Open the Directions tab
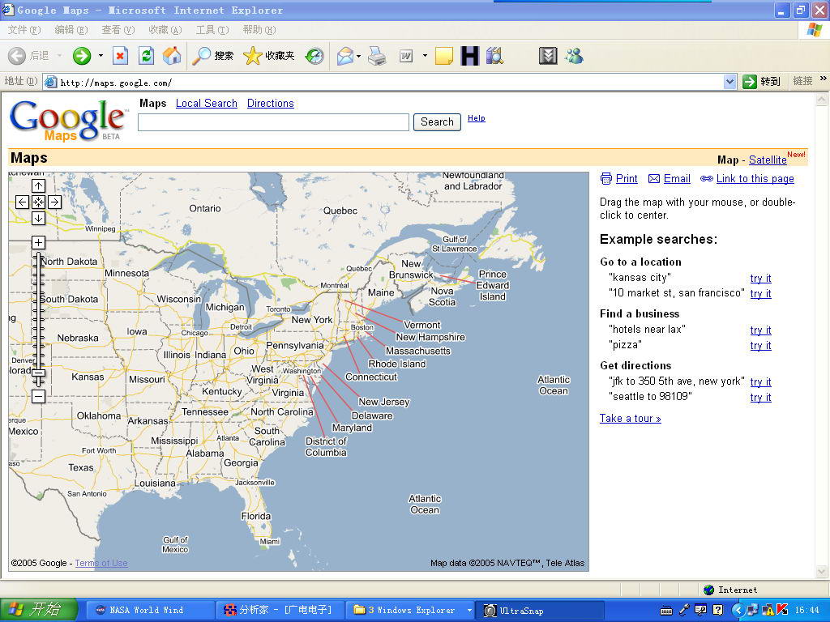The height and width of the screenshot is (622, 830). [x=270, y=104]
